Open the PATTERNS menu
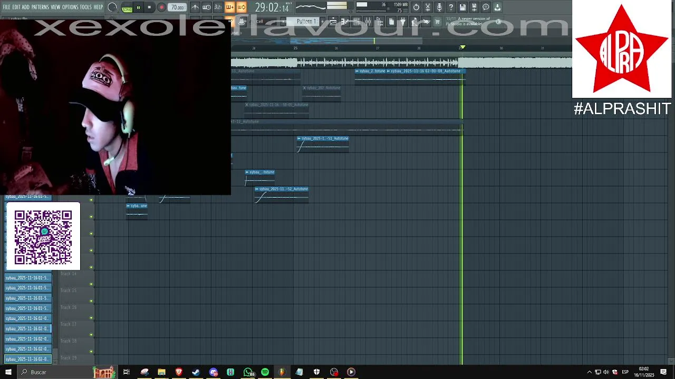675x379 pixels. pyautogui.click(x=40, y=7)
